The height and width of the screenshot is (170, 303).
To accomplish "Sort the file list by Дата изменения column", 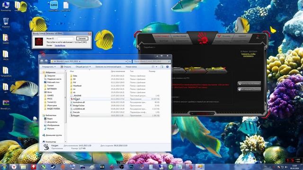I will (x=118, y=71).
